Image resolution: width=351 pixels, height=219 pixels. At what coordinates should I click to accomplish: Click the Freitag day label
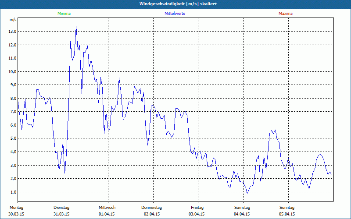[x=197, y=208]
